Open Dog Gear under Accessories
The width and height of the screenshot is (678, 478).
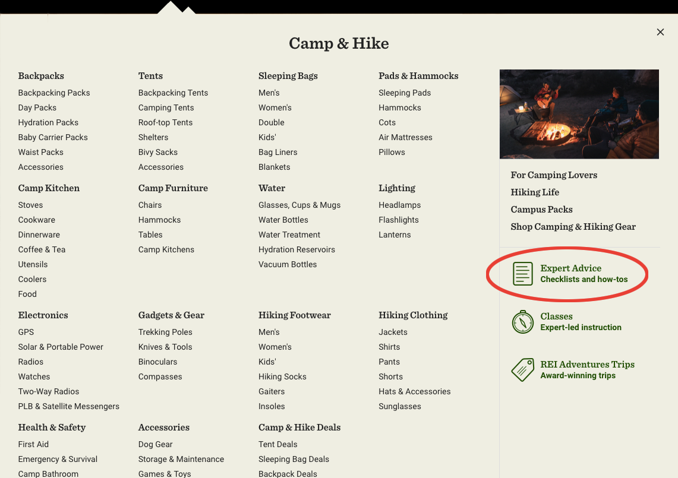click(x=155, y=444)
